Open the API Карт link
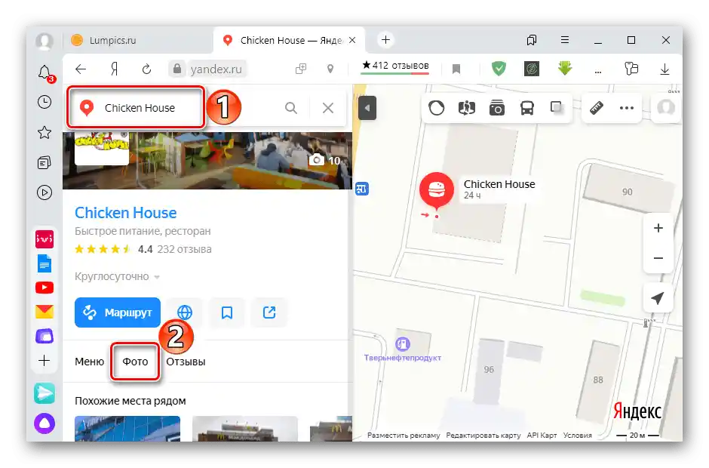709x468 pixels. [x=542, y=435]
